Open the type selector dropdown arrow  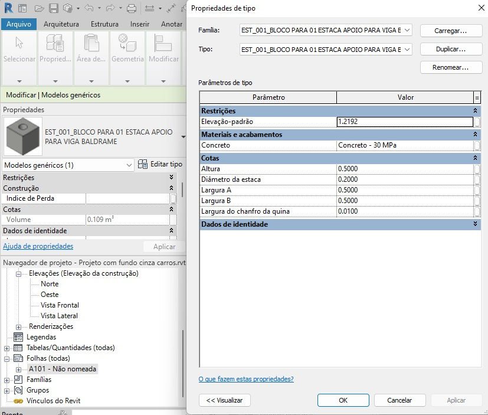tap(184, 137)
